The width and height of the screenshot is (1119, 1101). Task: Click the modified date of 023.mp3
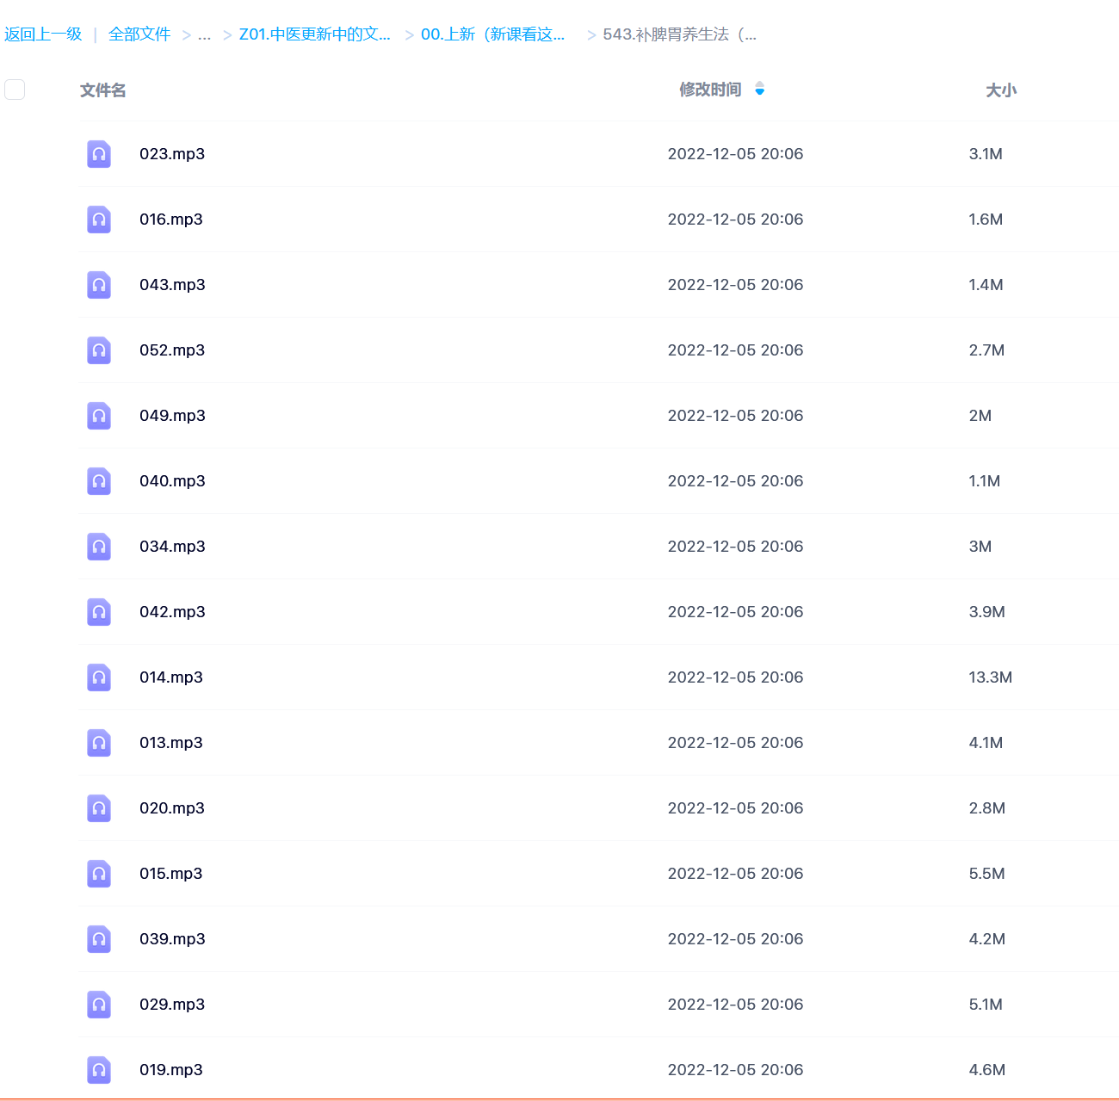736,154
